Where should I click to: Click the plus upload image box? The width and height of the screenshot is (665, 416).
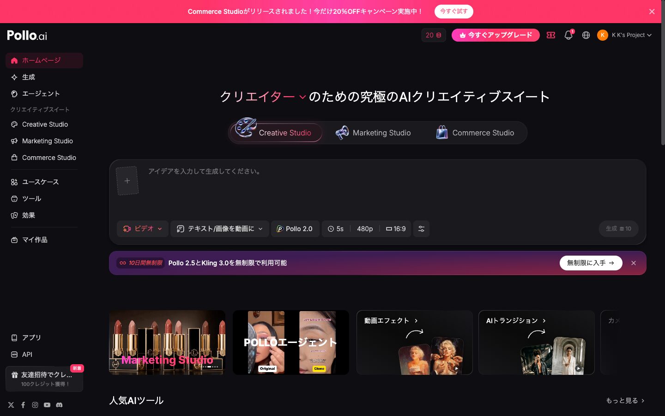click(x=127, y=181)
